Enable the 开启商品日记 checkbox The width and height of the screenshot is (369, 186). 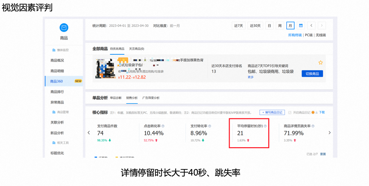coord(290,112)
